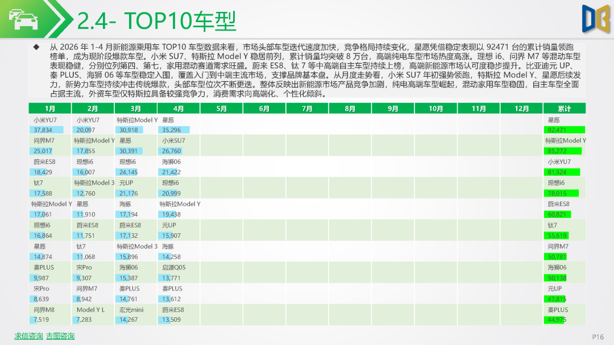Select the 5月 column header
This screenshot has height=345, width=614.
(221, 108)
